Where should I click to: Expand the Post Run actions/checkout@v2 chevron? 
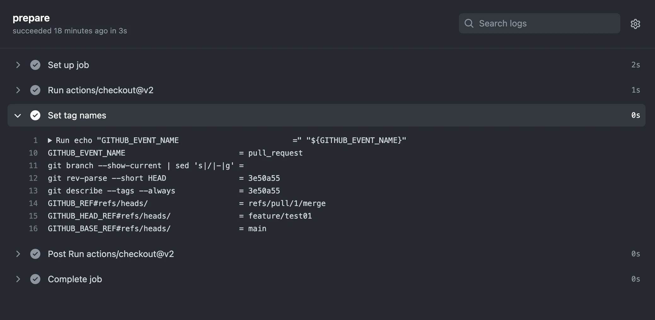18,254
